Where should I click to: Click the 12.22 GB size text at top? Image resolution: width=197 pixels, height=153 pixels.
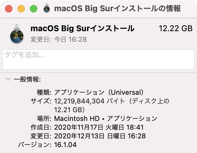click(x=176, y=28)
